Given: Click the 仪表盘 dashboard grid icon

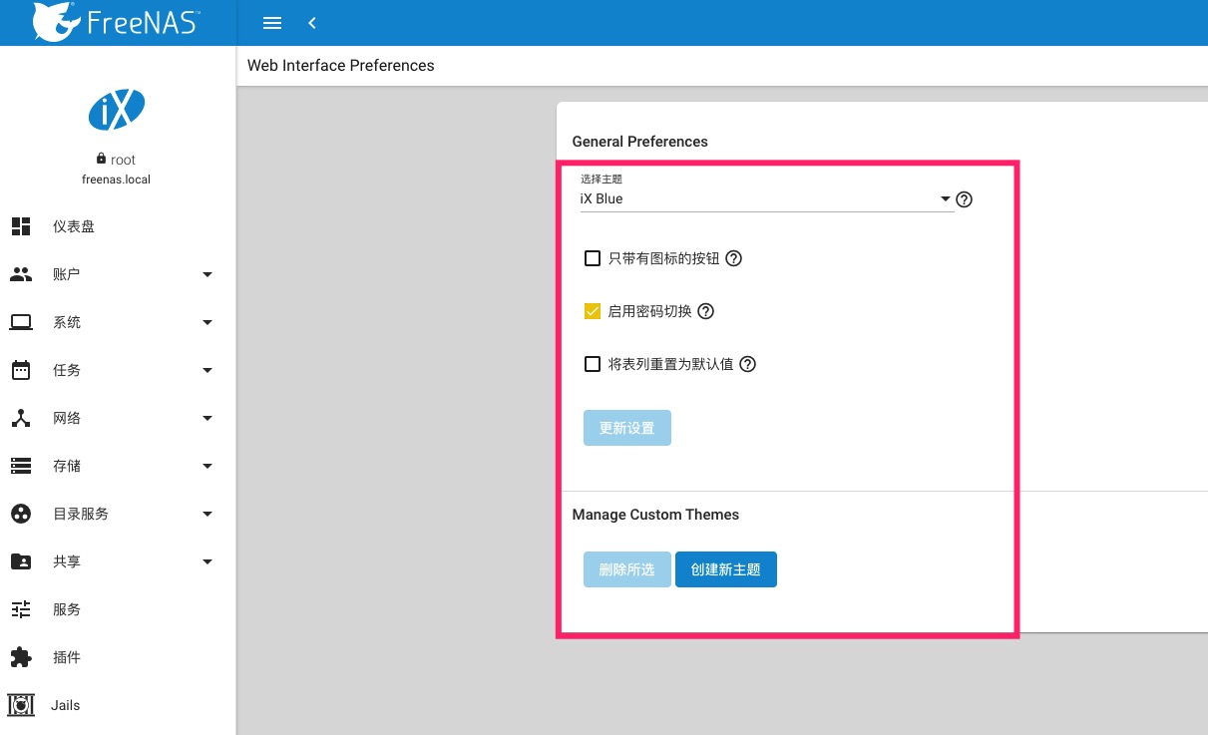Looking at the screenshot, I should click(21, 226).
